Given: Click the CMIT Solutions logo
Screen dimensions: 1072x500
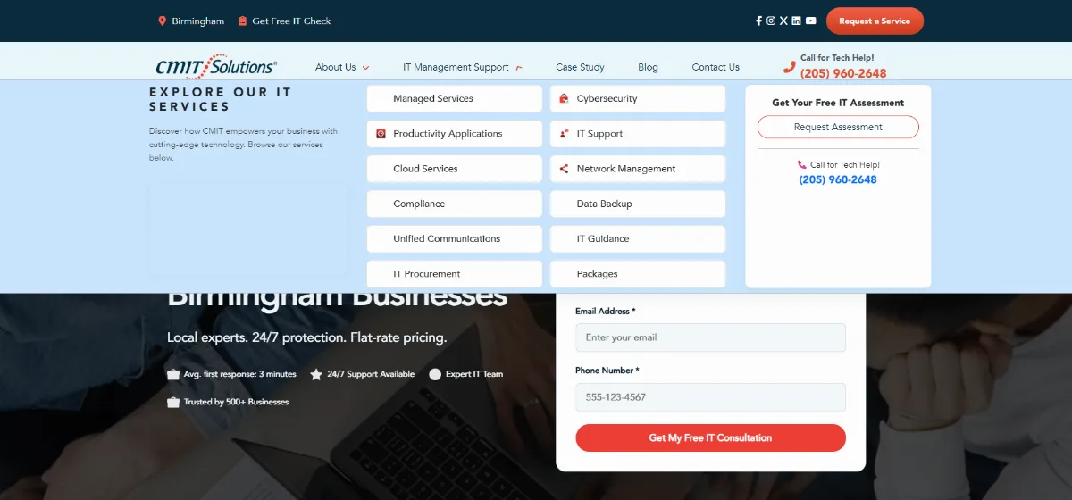Looking at the screenshot, I should point(215,67).
